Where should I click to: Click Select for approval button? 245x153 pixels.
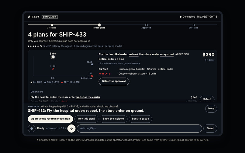(x=114, y=81)
